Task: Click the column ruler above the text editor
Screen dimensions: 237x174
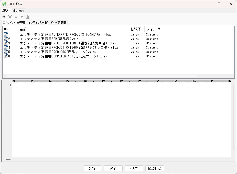Action: click(122, 81)
